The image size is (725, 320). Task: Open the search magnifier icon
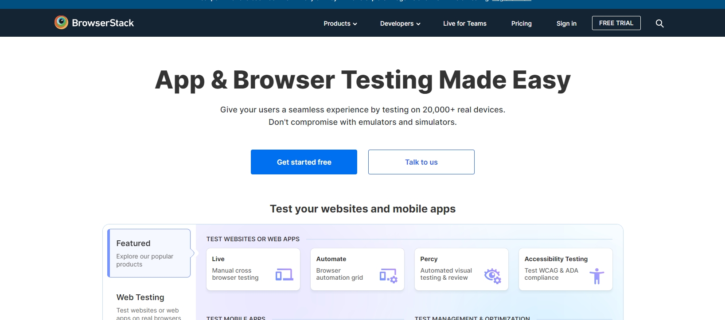click(659, 23)
